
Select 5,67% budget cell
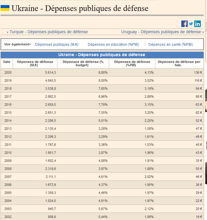pos(83,209)
